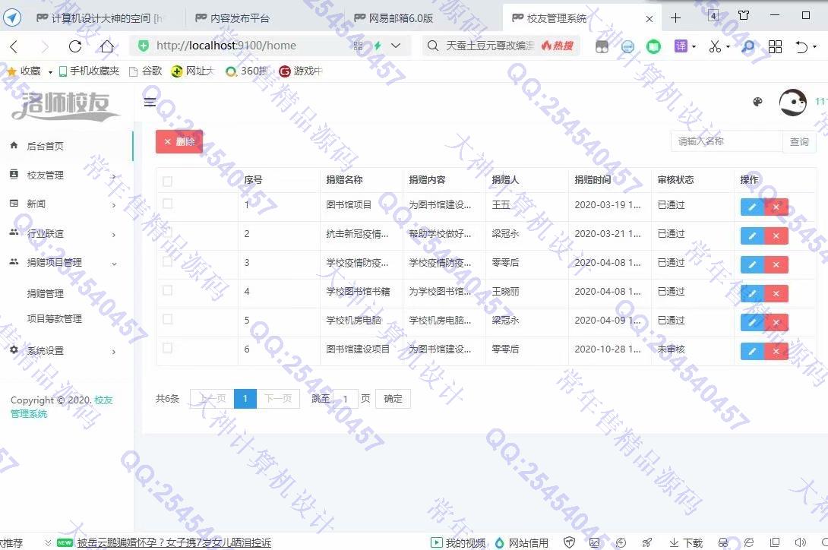The height and width of the screenshot is (550, 828).
Task: Click the 确定 page jump button
Action: pyautogui.click(x=393, y=398)
